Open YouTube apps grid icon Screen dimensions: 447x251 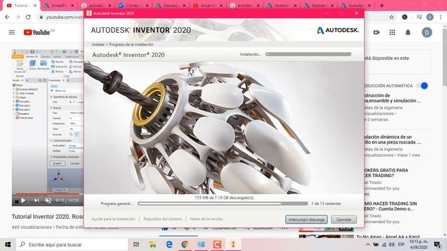click(x=393, y=33)
